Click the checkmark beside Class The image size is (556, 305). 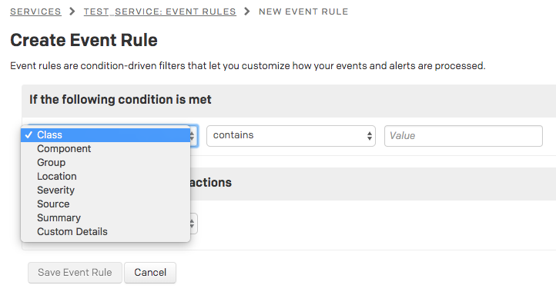(28, 134)
